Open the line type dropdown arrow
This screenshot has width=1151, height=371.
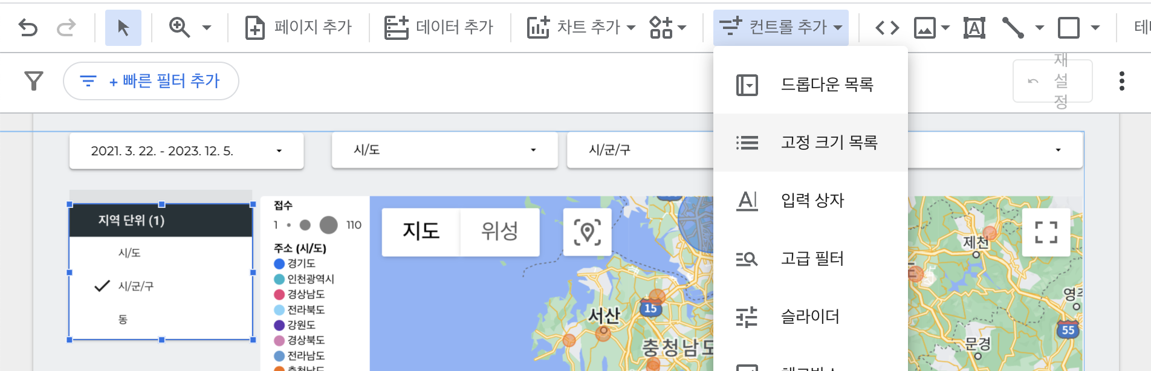tap(1040, 28)
